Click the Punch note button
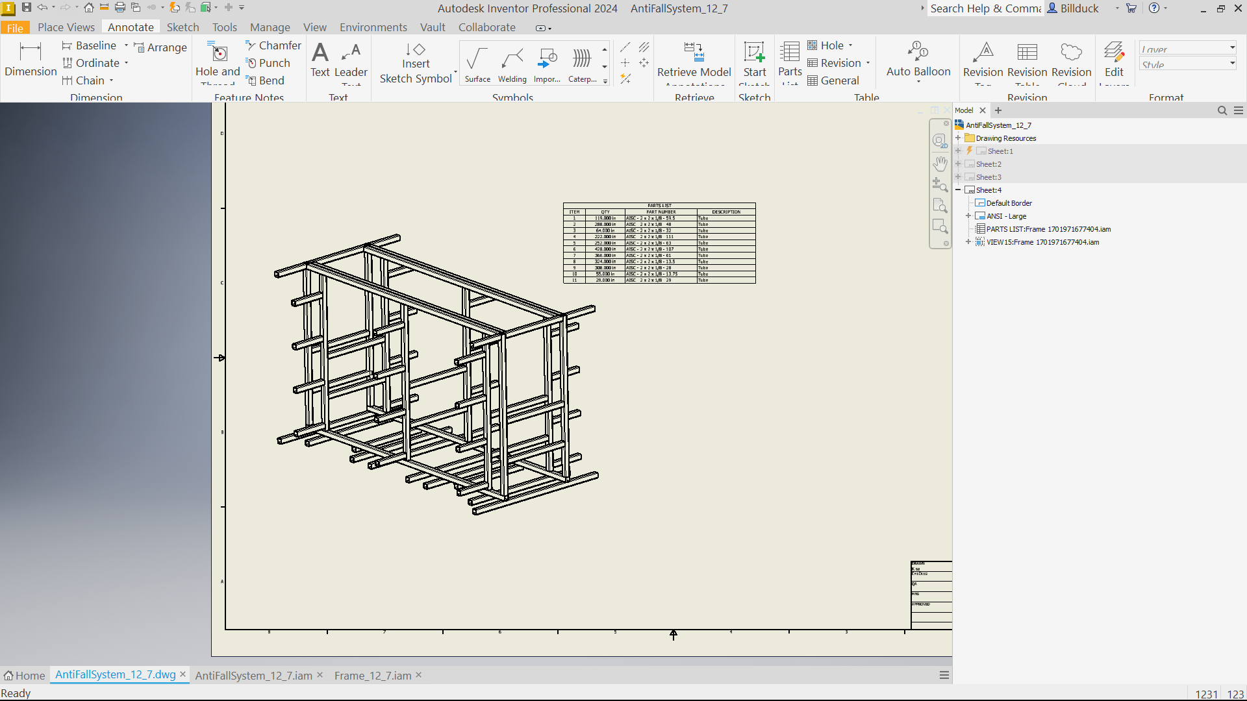1247x701 pixels. pos(268,63)
